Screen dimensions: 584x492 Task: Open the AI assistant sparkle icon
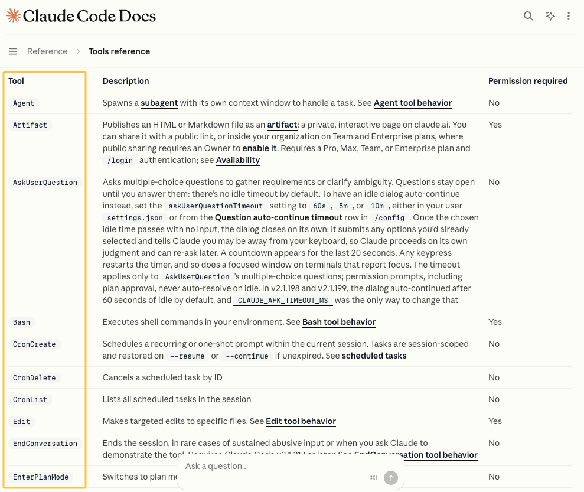(x=550, y=15)
